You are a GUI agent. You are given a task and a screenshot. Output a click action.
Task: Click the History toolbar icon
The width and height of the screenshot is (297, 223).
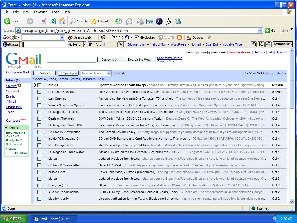[118, 21]
